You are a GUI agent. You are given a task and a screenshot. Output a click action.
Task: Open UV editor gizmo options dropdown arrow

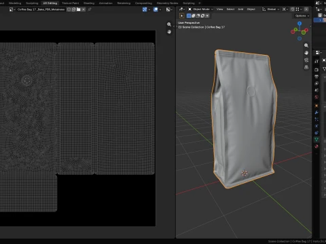[149, 9]
